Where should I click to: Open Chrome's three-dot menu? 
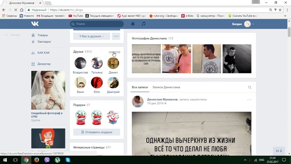point(287,10)
